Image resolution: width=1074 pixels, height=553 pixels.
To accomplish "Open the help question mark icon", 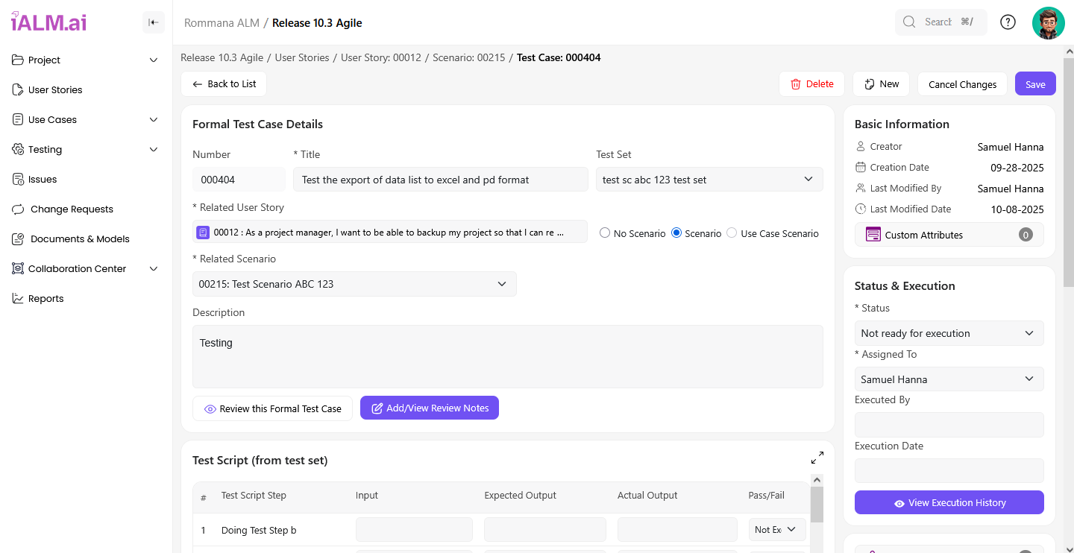I will [1008, 22].
